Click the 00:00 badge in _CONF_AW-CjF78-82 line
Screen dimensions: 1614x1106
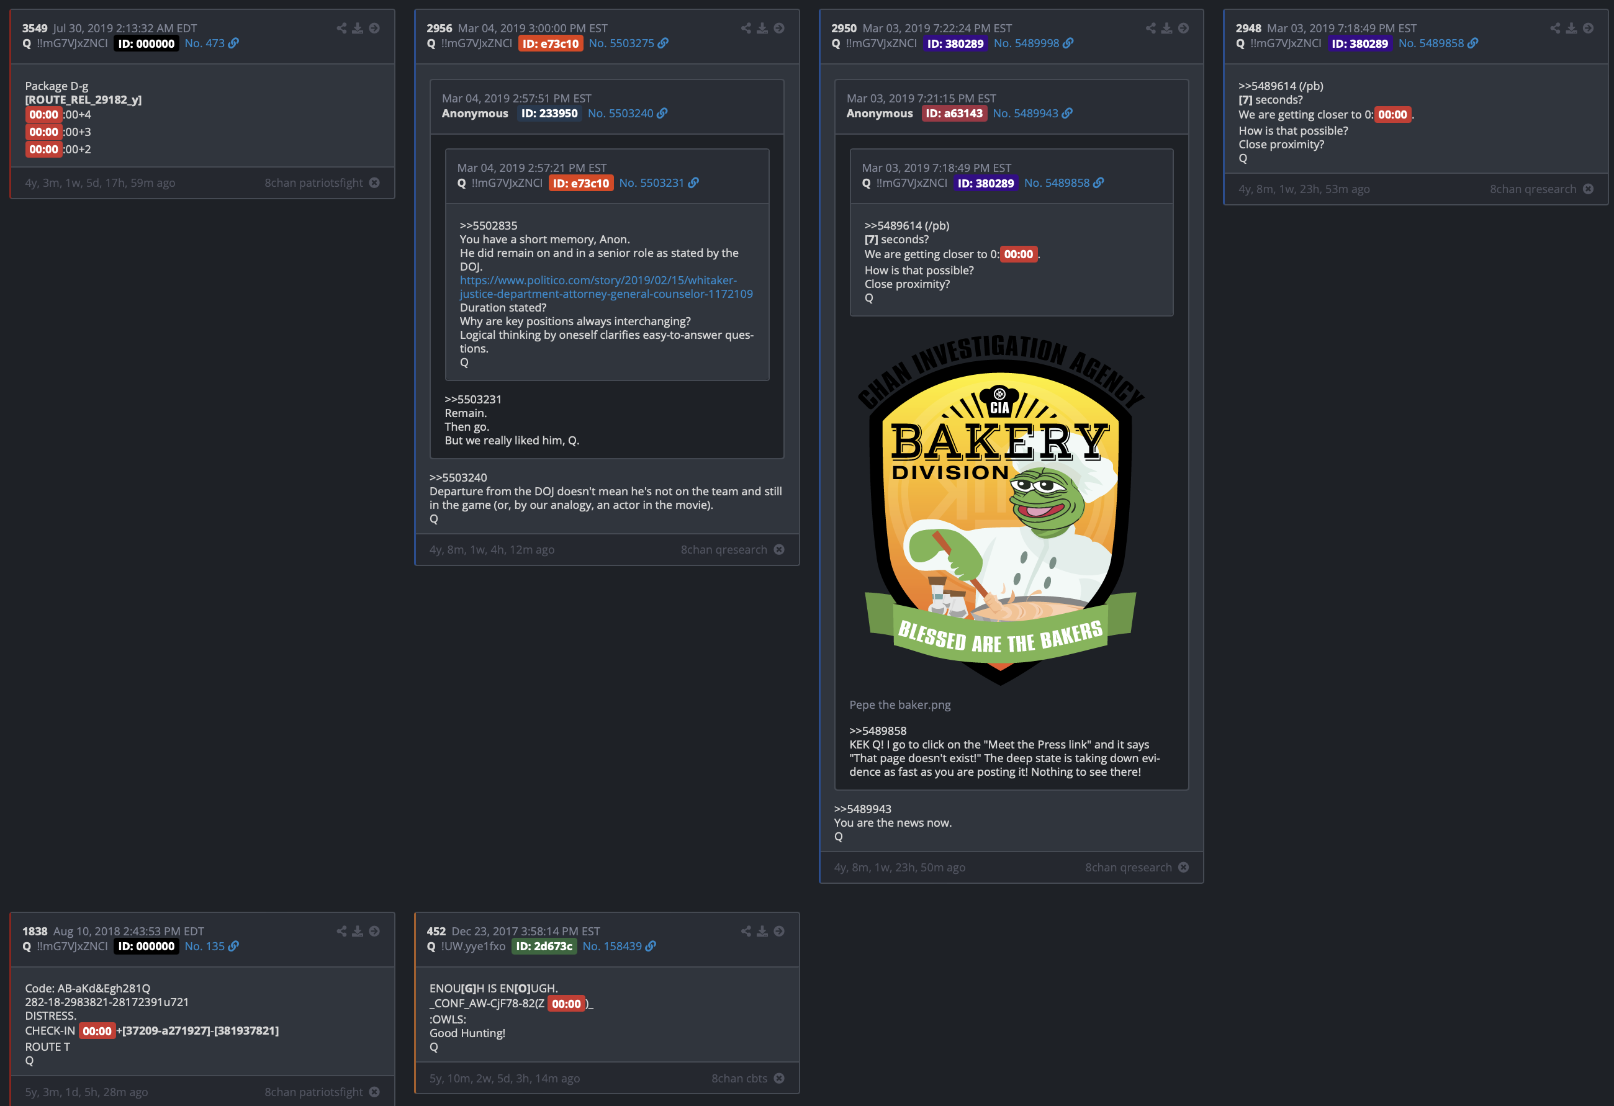pyautogui.click(x=566, y=1004)
